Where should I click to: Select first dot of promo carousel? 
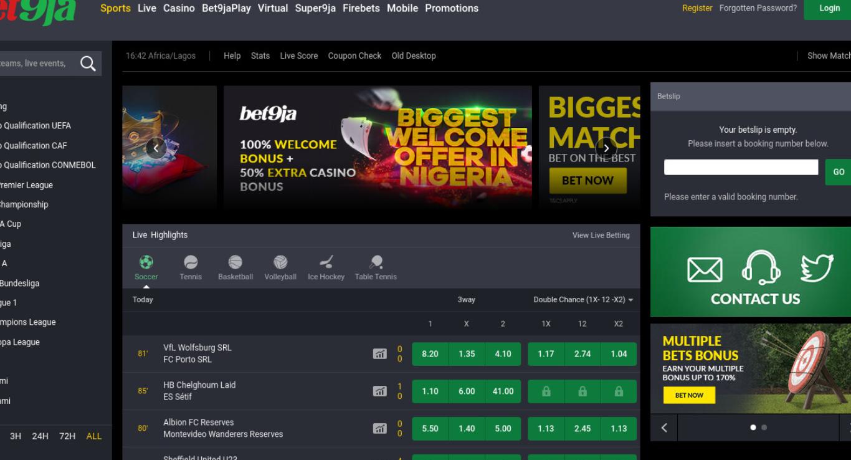tap(753, 428)
